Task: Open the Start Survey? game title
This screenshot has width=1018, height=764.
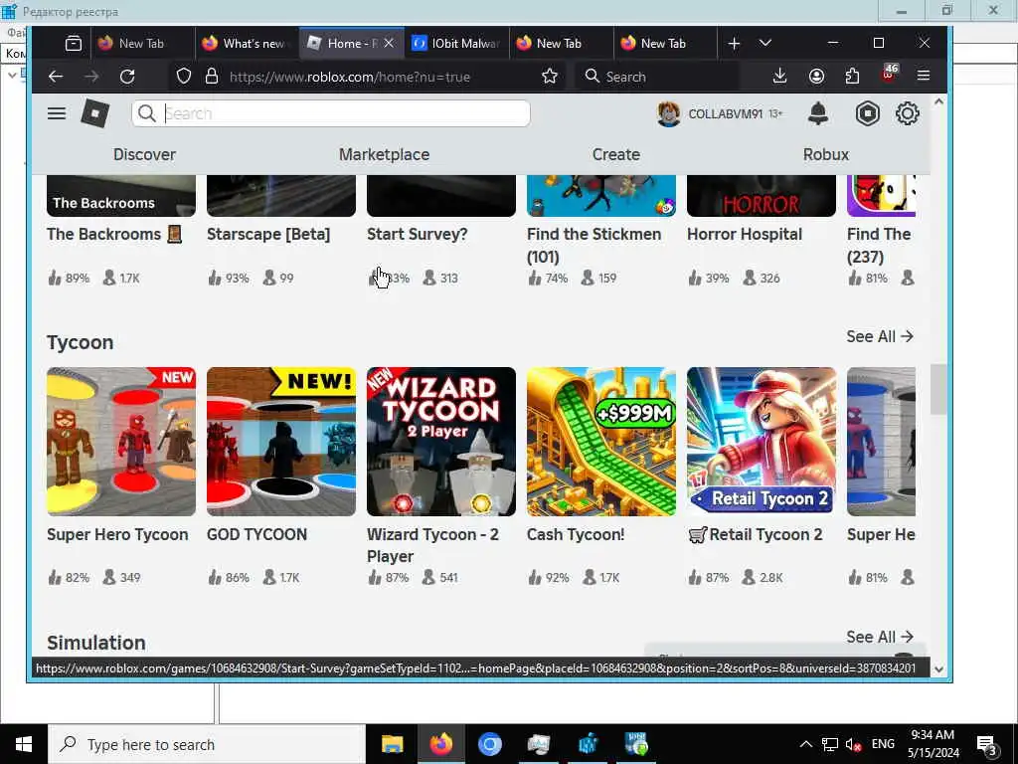Action: click(417, 234)
